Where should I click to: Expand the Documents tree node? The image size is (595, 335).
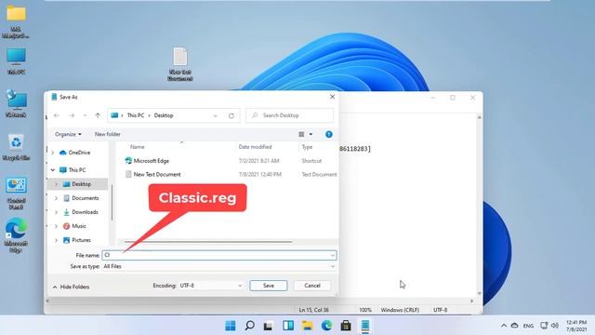click(56, 198)
